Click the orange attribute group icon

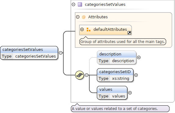pos(89,30)
